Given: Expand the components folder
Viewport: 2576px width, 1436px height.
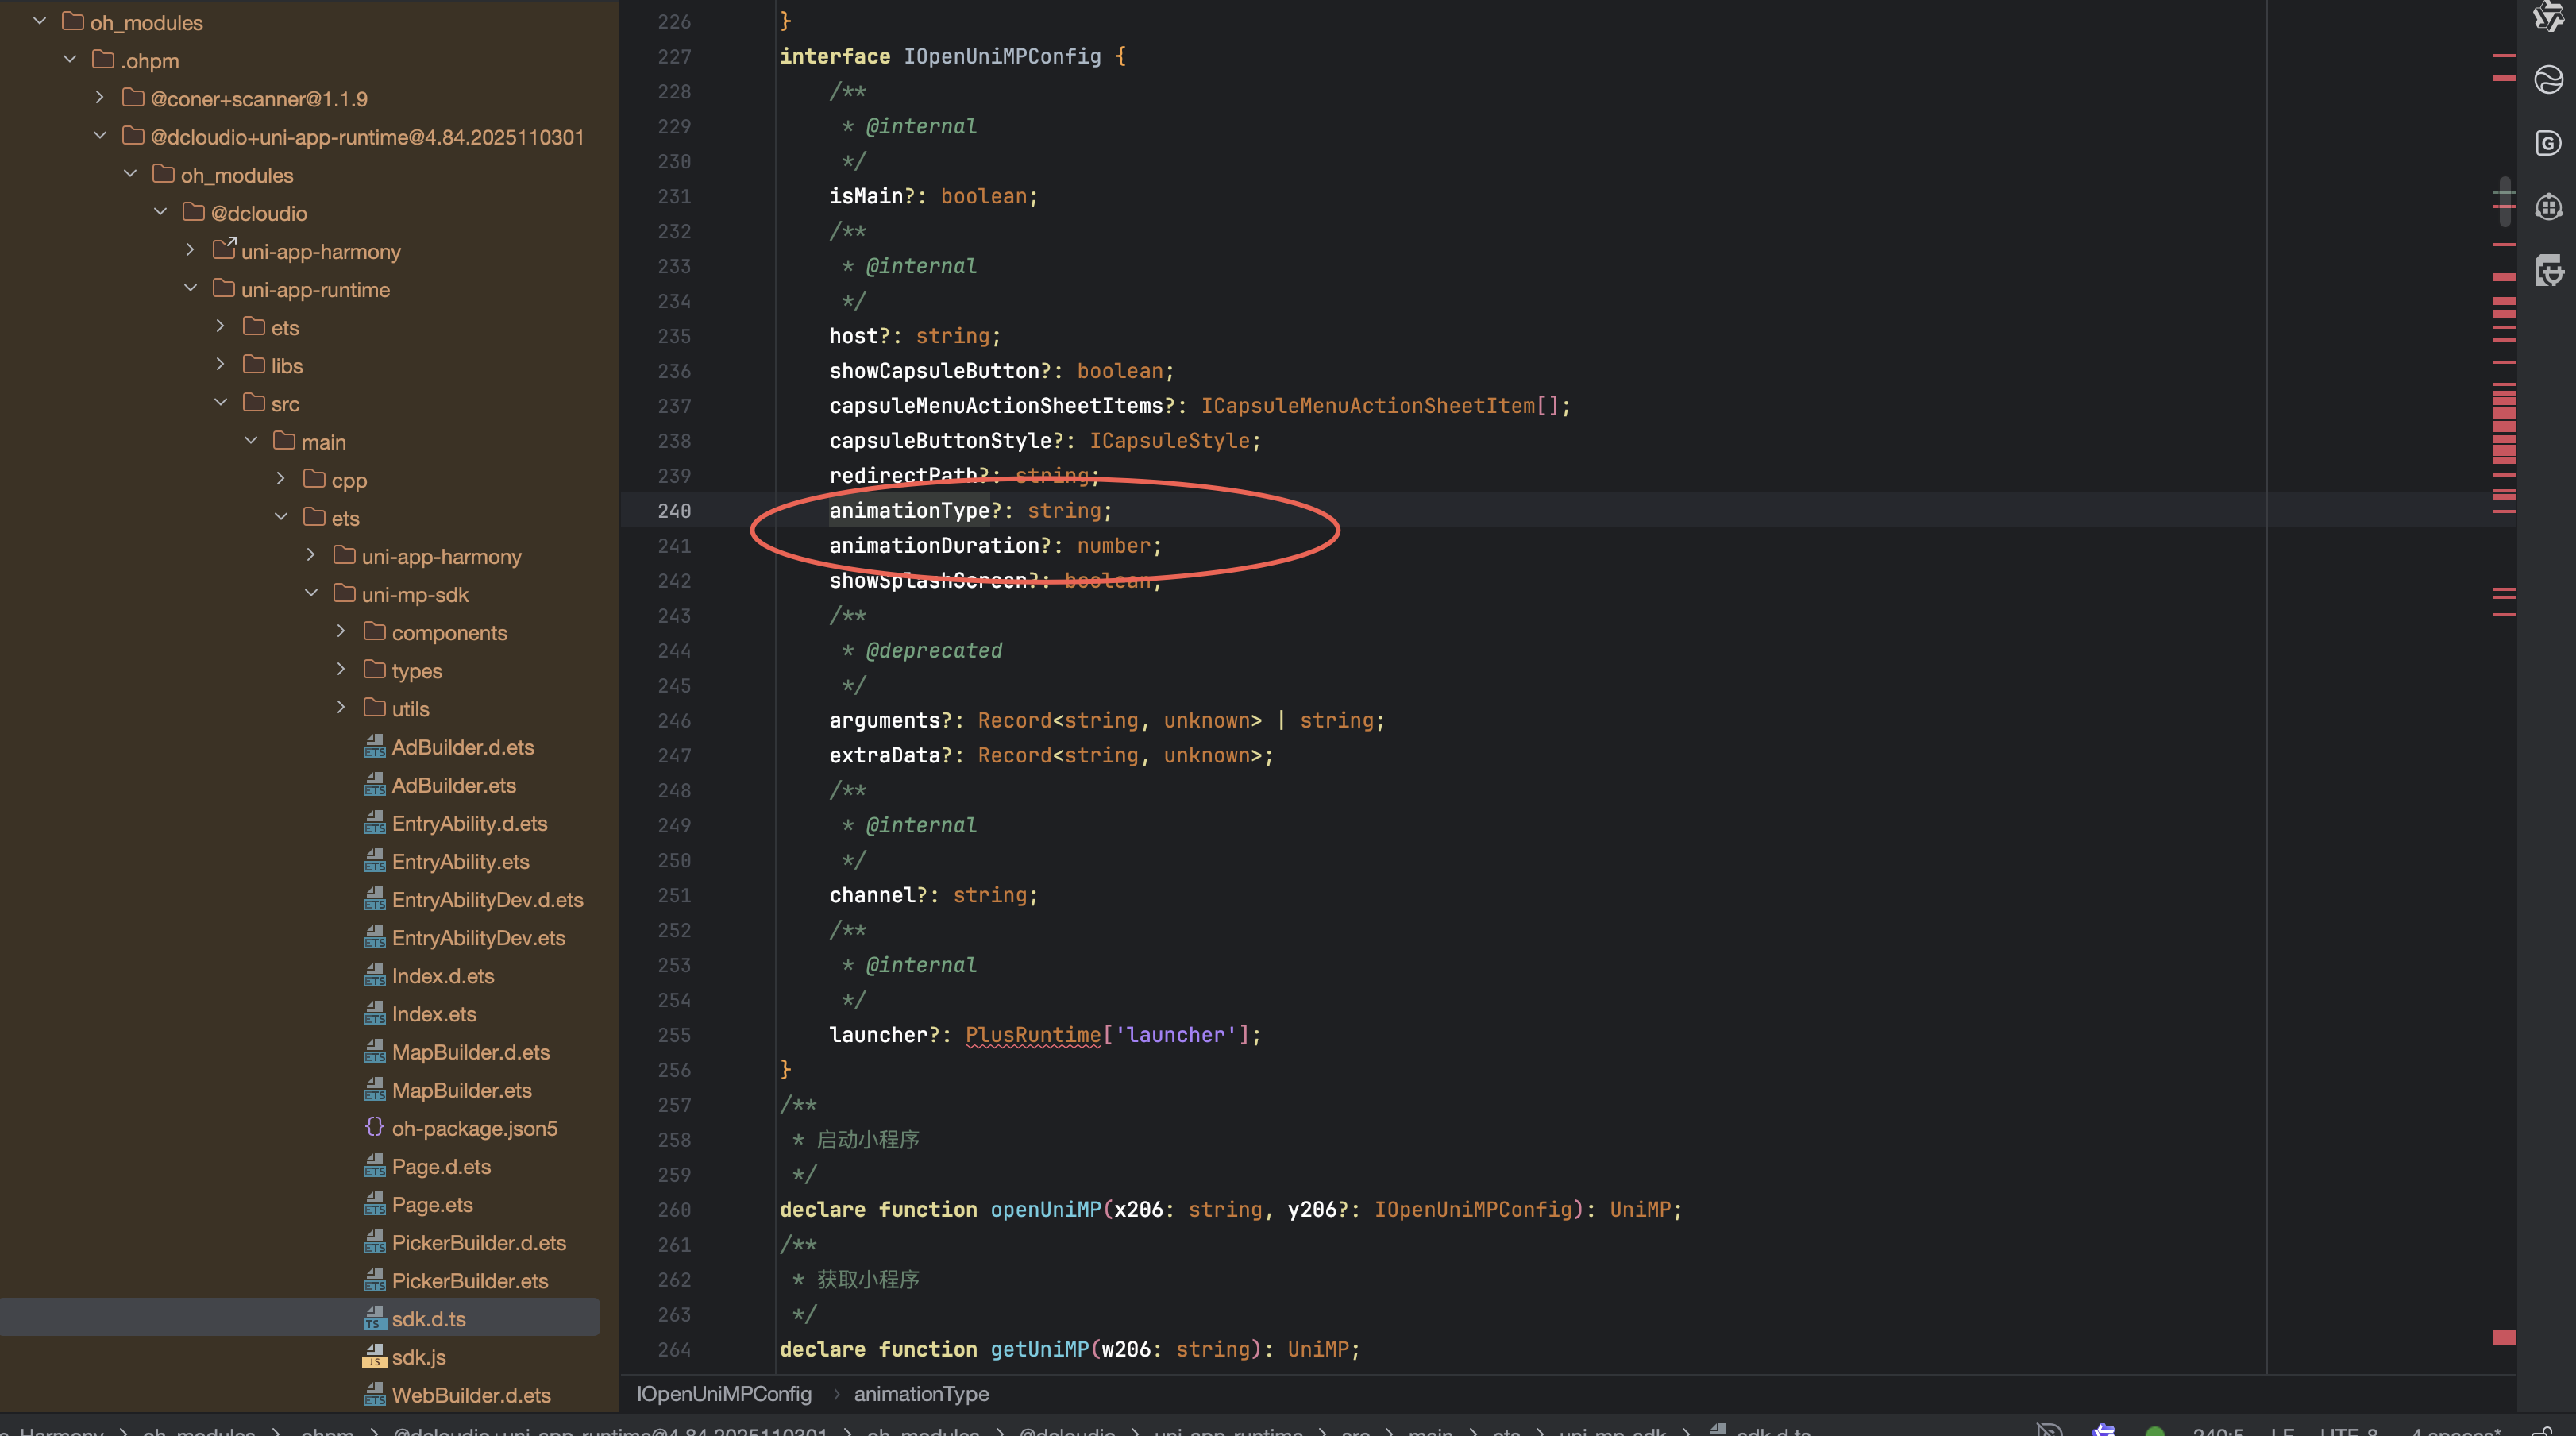Looking at the screenshot, I should coord(341,631).
